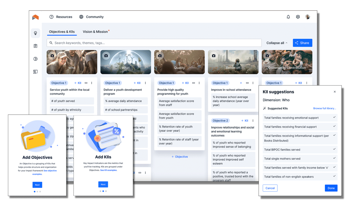346x208 pixels.
Task: Open settings with the gear icon
Action: [x=298, y=17]
